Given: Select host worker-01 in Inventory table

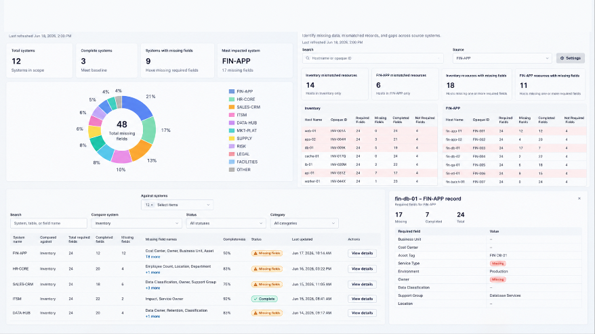Looking at the screenshot, I should pyautogui.click(x=312, y=181).
